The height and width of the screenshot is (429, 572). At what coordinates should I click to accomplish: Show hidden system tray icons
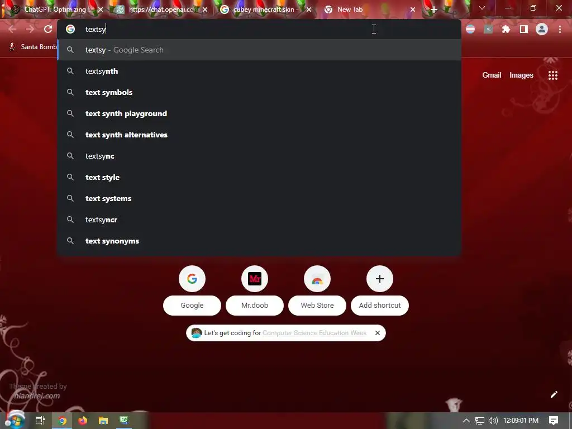[x=466, y=421]
